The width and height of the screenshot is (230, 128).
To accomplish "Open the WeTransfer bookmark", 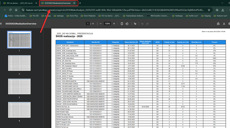I will 158,16.
